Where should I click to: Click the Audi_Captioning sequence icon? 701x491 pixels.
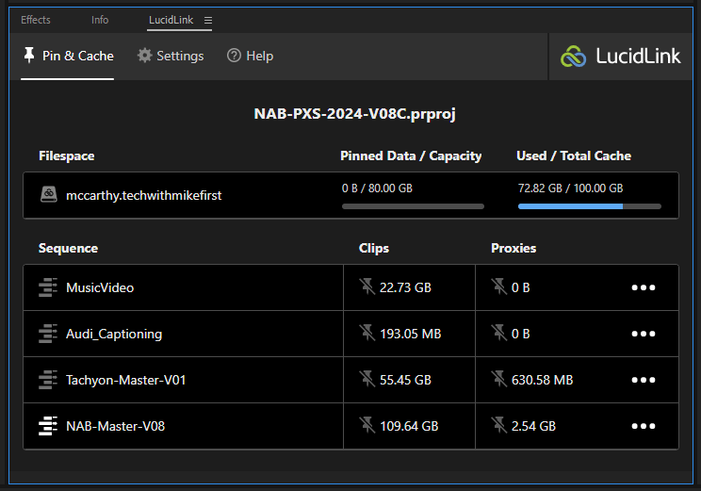pyautogui.click(x=48, y=334)
